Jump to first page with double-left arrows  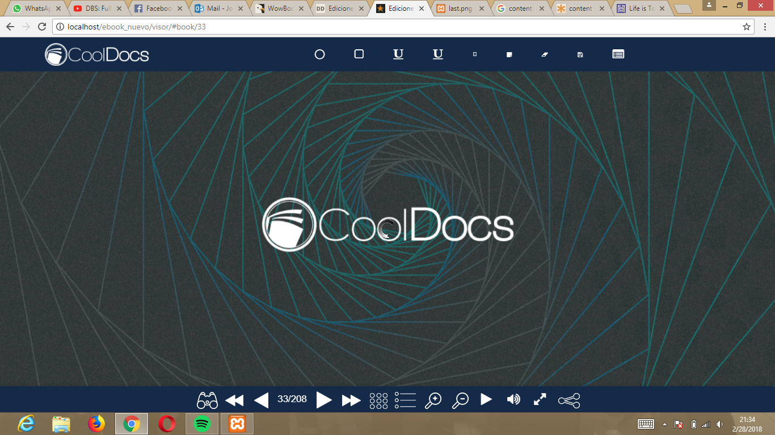click(x=234, y=400)
